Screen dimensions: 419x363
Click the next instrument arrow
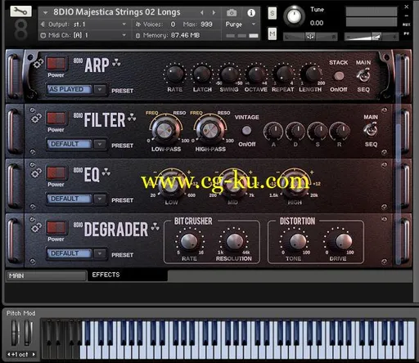click(214, 12)
